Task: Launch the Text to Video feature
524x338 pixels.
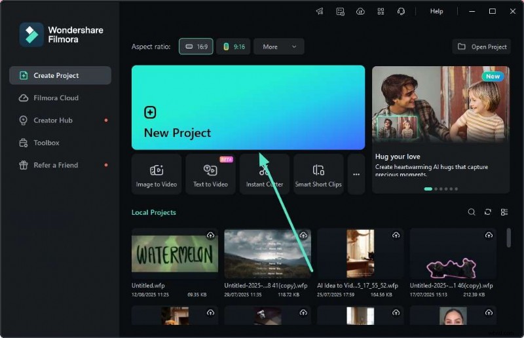Action: pos(210,174)
